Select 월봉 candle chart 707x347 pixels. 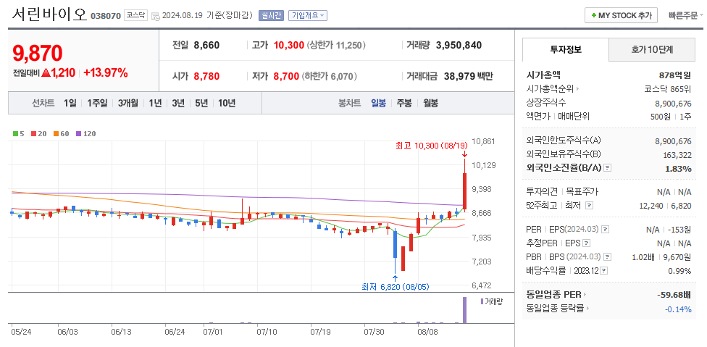click(x=430, y=103)
